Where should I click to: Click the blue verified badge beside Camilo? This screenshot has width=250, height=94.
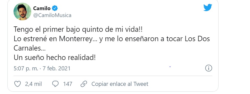pos(55,8)
